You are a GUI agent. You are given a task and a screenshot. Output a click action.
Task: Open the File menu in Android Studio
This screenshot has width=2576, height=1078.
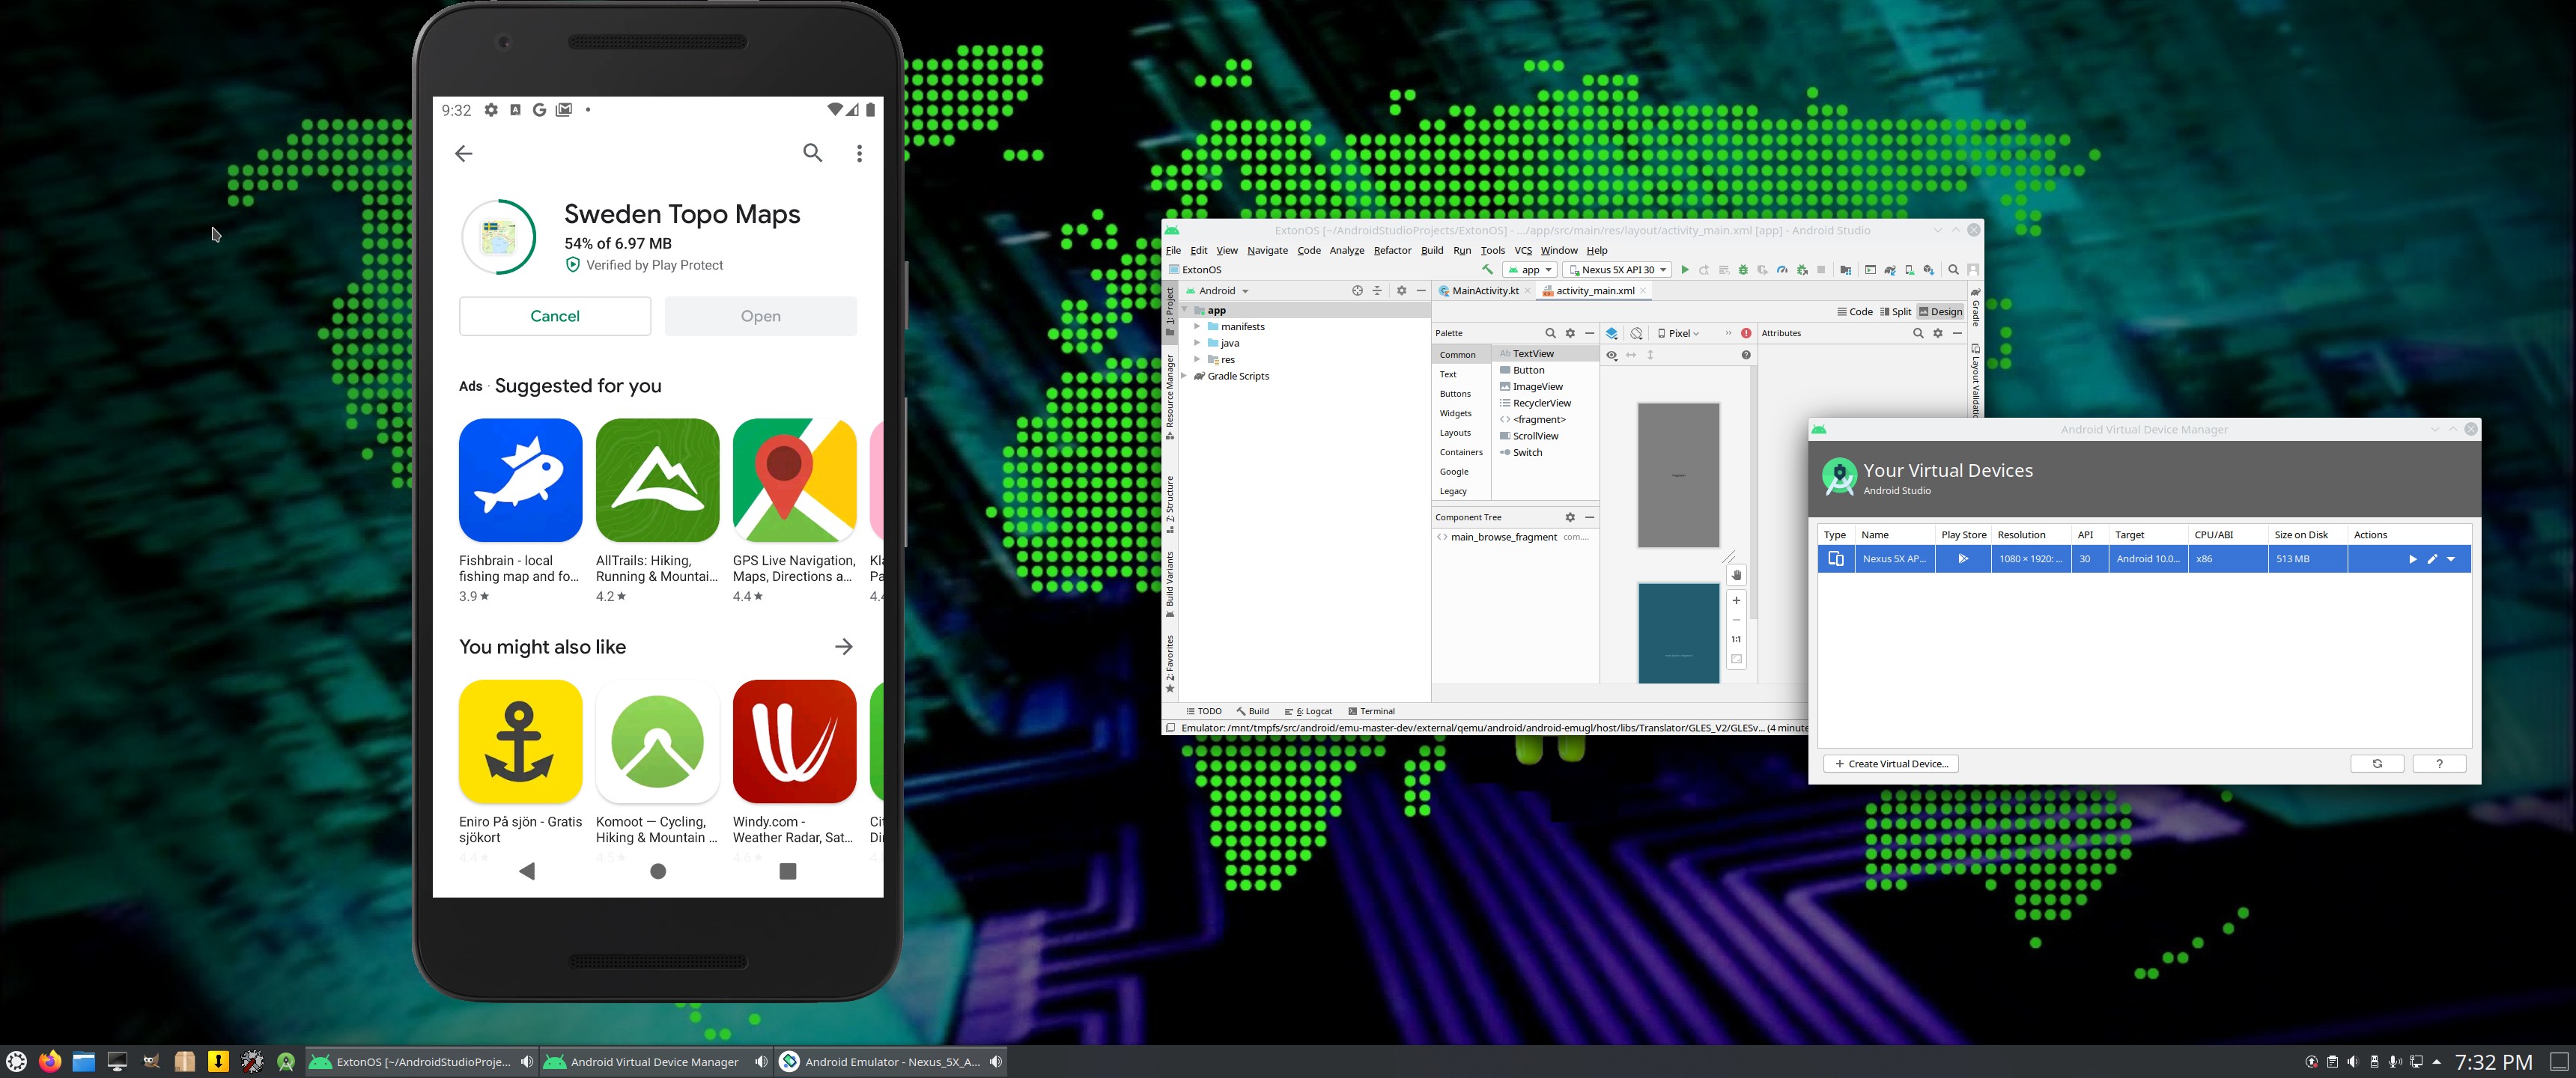[x=1173, y=250]
